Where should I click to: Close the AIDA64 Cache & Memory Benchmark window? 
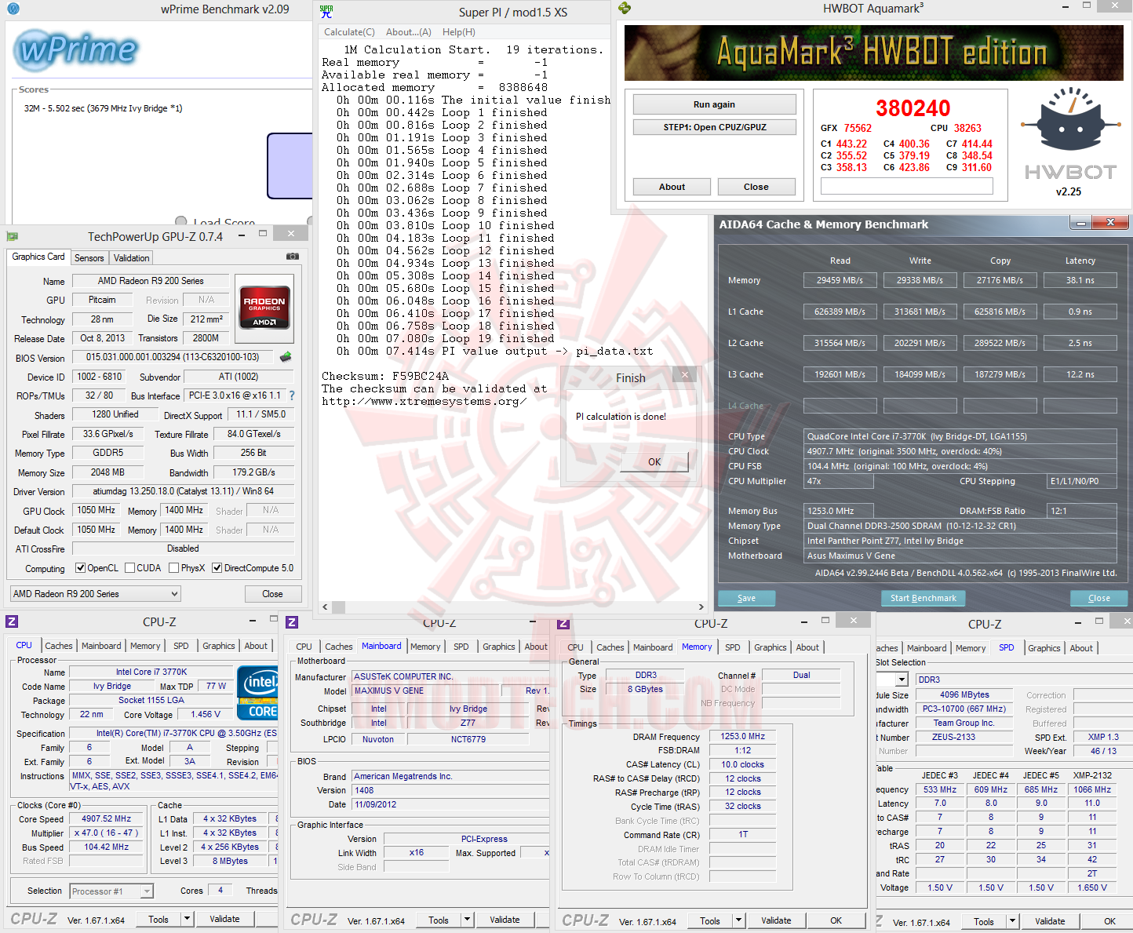pyautogui.click(x=1110, y=224)
